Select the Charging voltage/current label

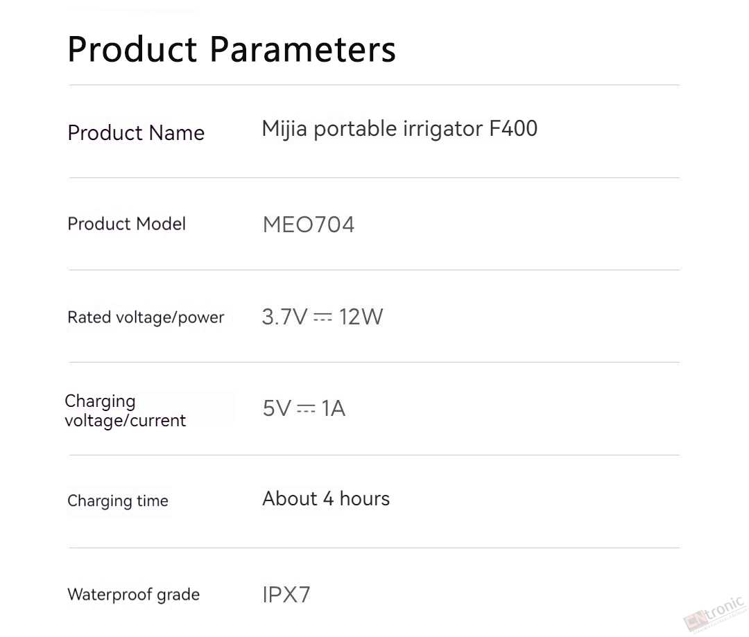pos(125,410)
